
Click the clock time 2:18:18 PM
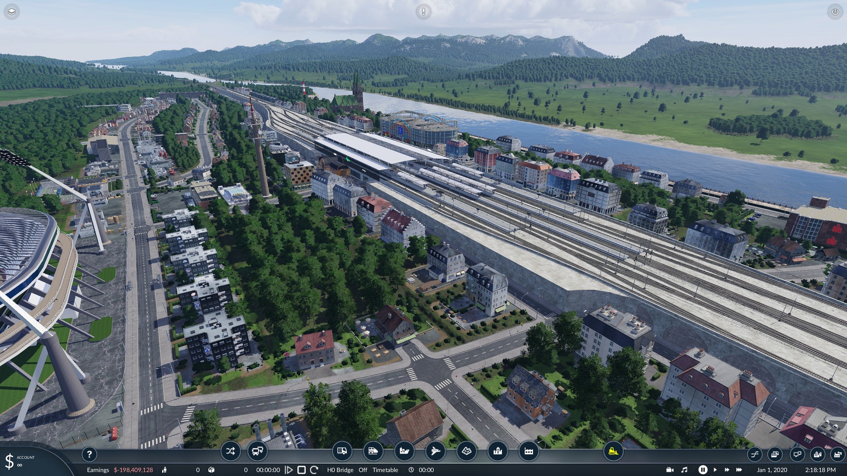820,470
